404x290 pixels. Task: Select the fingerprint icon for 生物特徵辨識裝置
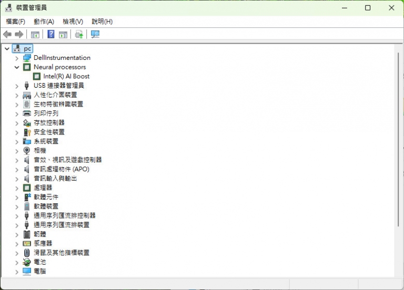(x=26, y=104)
